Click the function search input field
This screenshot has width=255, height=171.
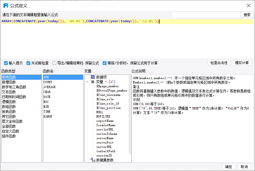pos(206,15)
